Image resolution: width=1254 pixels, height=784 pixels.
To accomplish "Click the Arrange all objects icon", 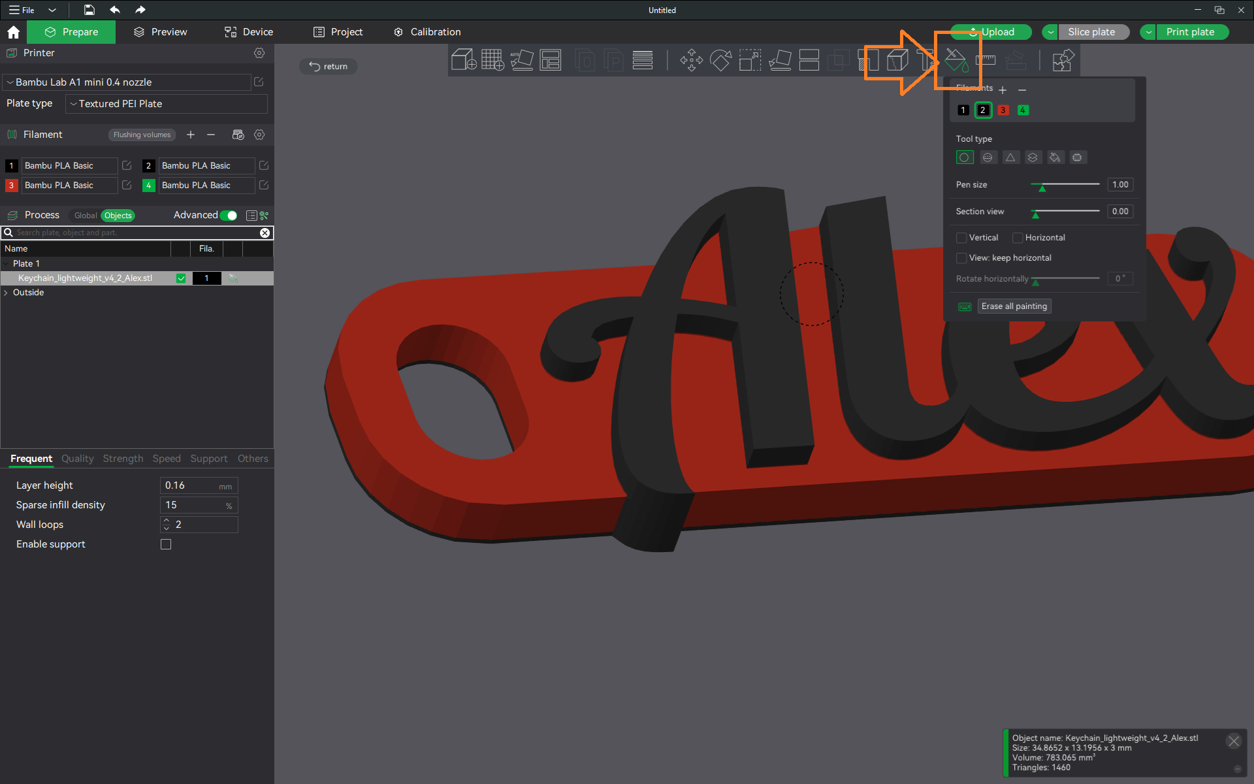I will coord(551,60).
